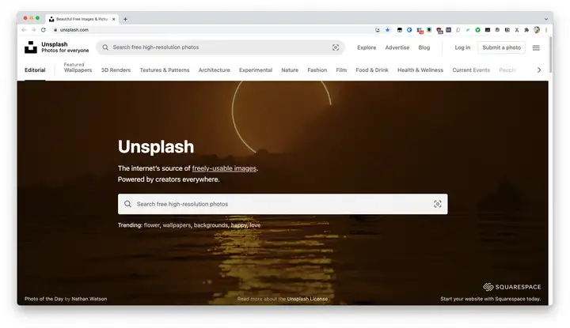Click the Unsplash logo icon in header

tap(31, 47)
